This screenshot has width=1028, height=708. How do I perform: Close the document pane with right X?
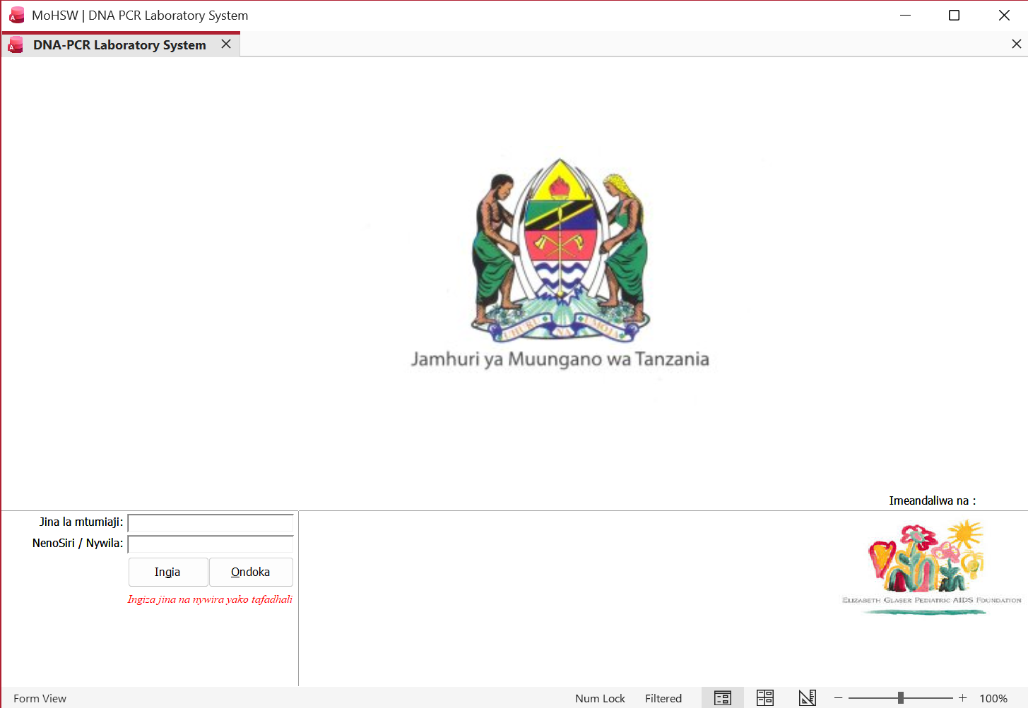point(1016,44)
